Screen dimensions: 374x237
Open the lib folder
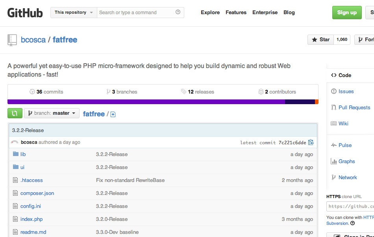point(23,154)
